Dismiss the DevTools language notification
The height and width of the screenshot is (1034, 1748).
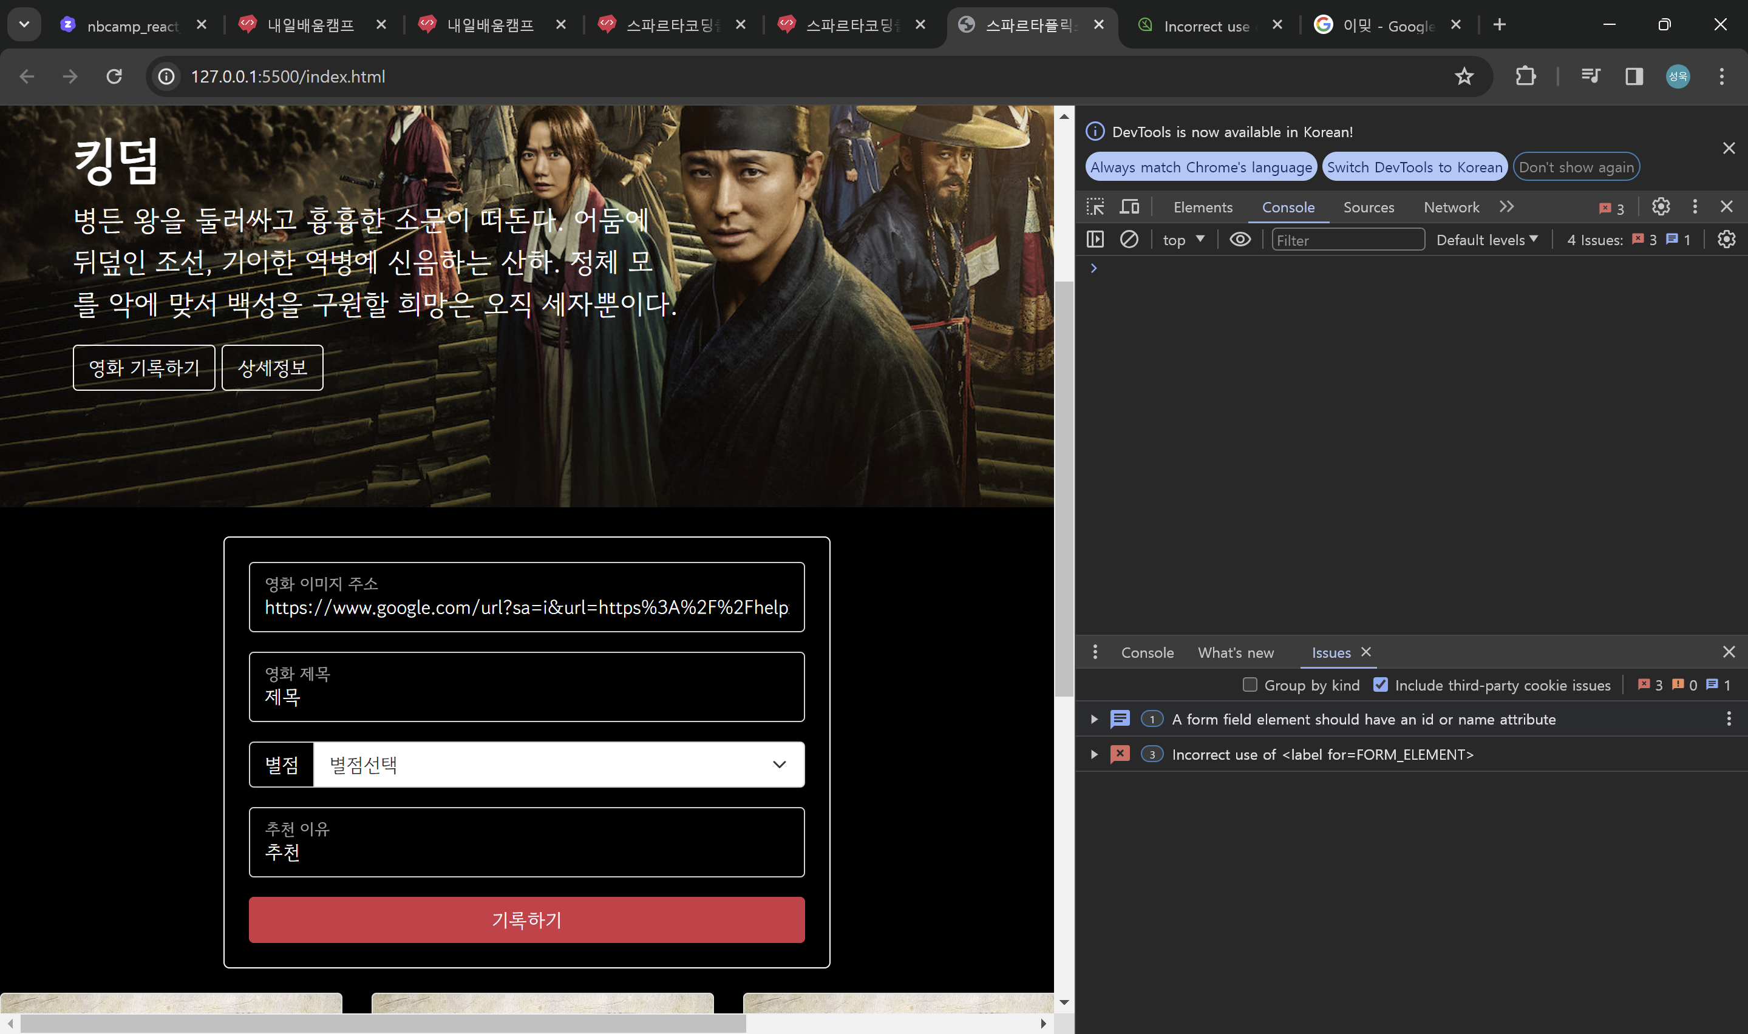tap(1729, 149)
